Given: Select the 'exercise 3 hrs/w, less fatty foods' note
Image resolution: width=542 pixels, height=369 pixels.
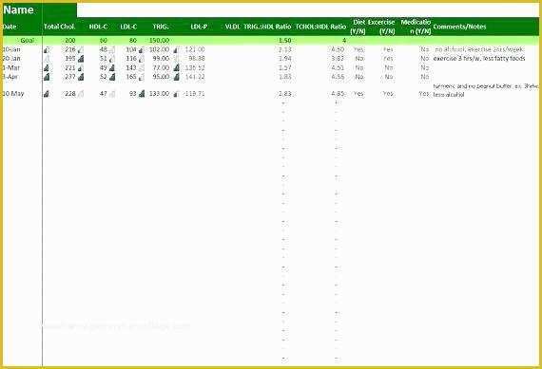Looking at the screenshot, I should (x=479, y=59).
